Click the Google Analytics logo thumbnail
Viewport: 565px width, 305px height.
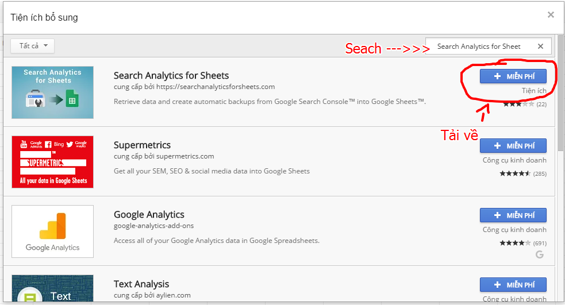tap(53, 231)
